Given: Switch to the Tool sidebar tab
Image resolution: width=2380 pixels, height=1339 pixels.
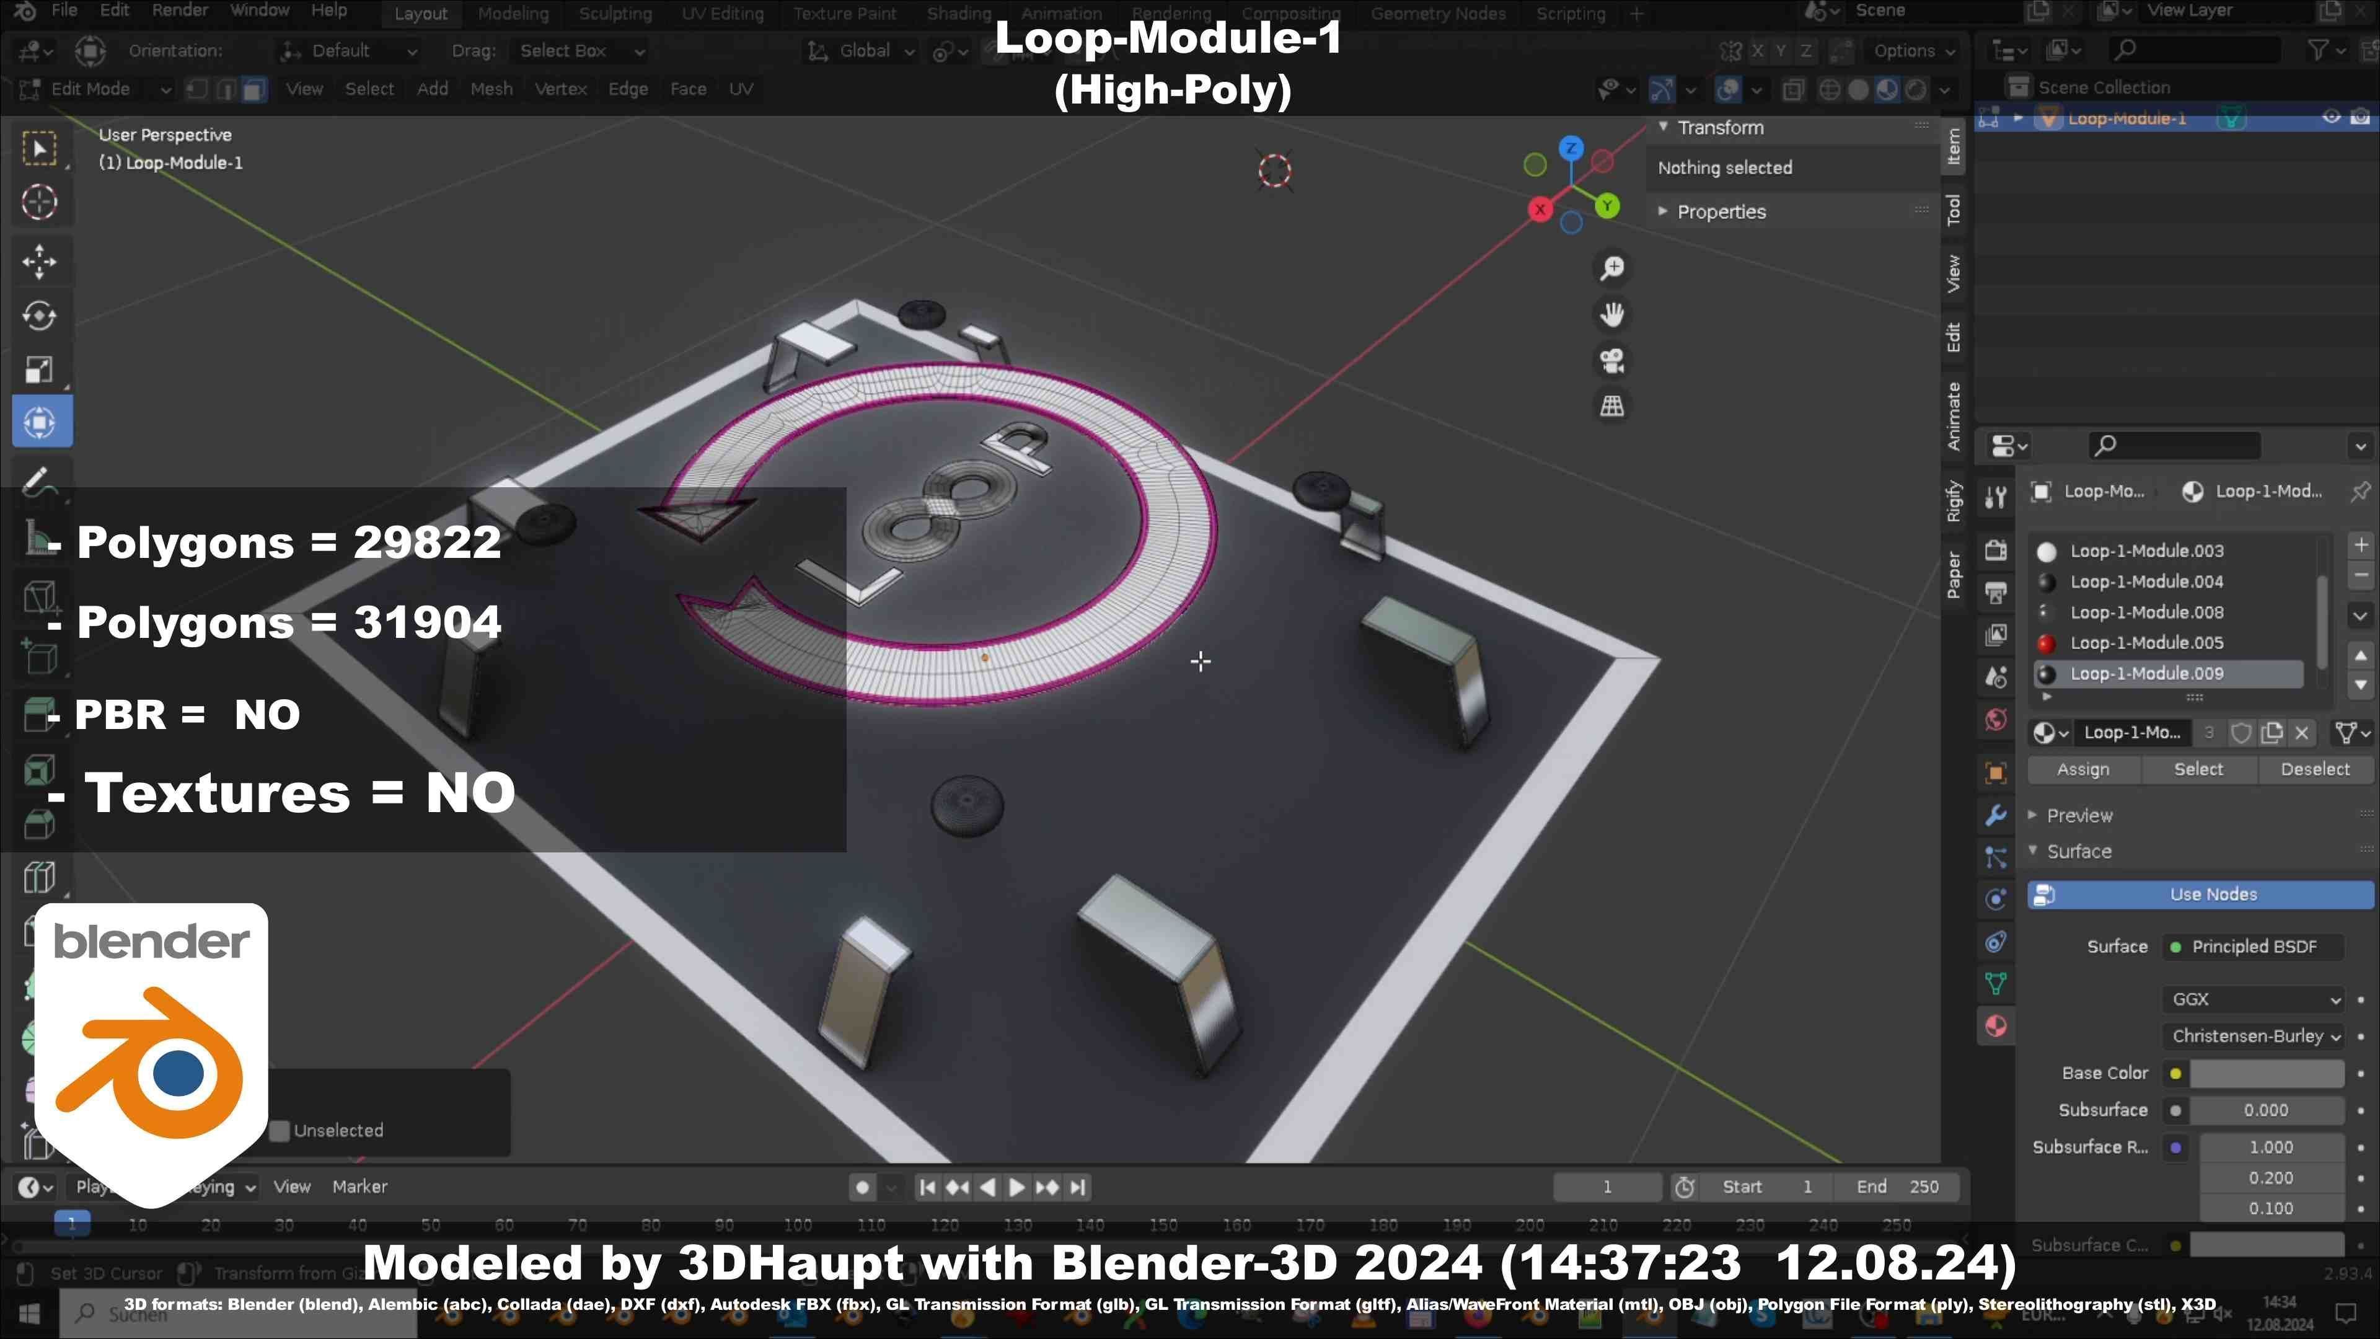Looking at the screenshot, I should click(x=1953, y=210).
